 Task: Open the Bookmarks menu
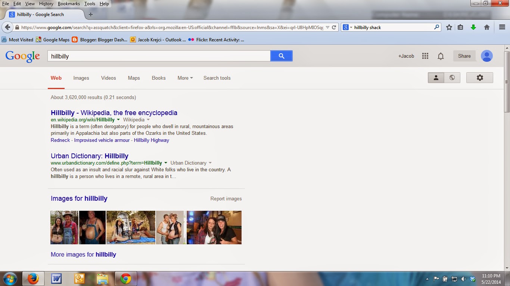tap(69, 4)
